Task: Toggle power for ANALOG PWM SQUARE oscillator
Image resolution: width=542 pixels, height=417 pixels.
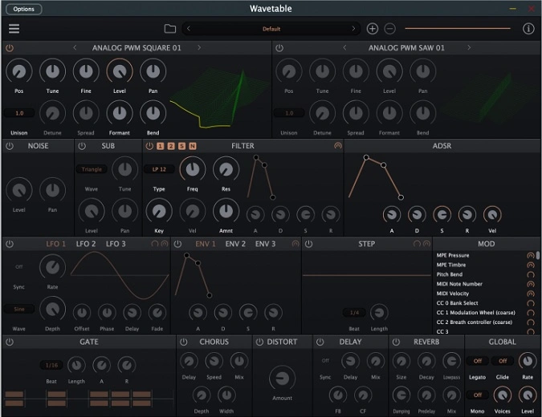Action: point(10,48)
